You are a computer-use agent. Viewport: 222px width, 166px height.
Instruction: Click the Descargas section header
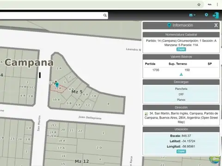181,82
